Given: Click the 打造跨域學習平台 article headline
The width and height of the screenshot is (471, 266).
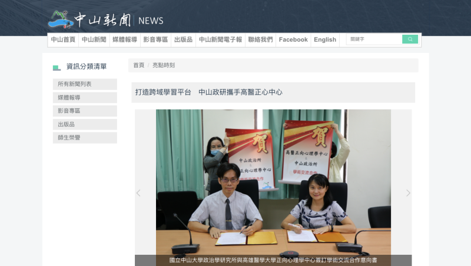Looking at the screenshot, I should 208,92.
